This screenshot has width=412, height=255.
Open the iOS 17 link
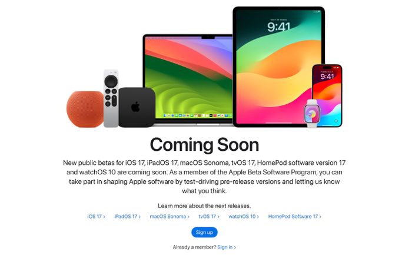96,217
